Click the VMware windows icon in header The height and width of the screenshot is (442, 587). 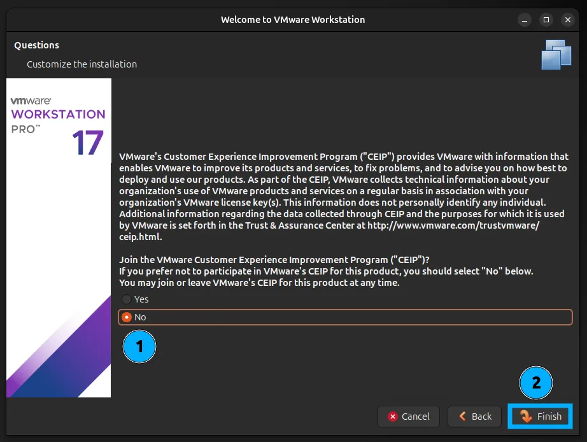556,55
